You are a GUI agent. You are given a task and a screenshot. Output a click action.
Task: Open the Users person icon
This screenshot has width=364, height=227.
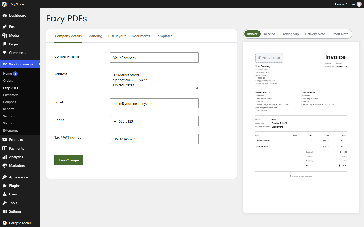(5, 194)
